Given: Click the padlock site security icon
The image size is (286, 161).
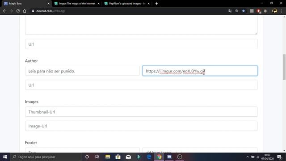Looking at the screenshot, I should pos(33,11).
